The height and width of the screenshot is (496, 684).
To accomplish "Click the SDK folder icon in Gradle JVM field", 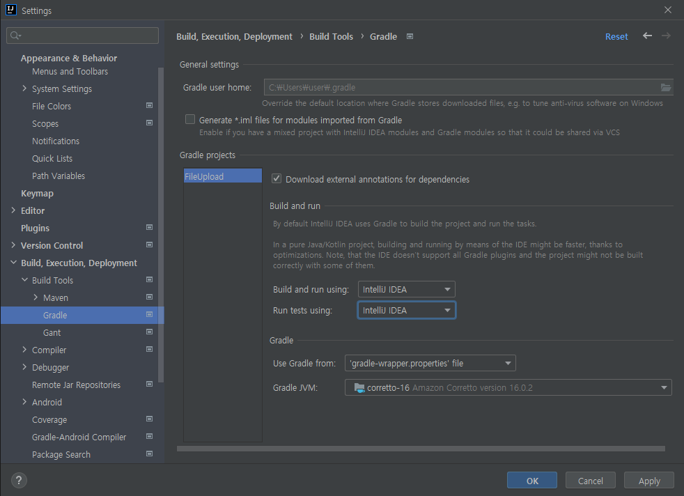I will pyautogui.click(x=359, y=388).
